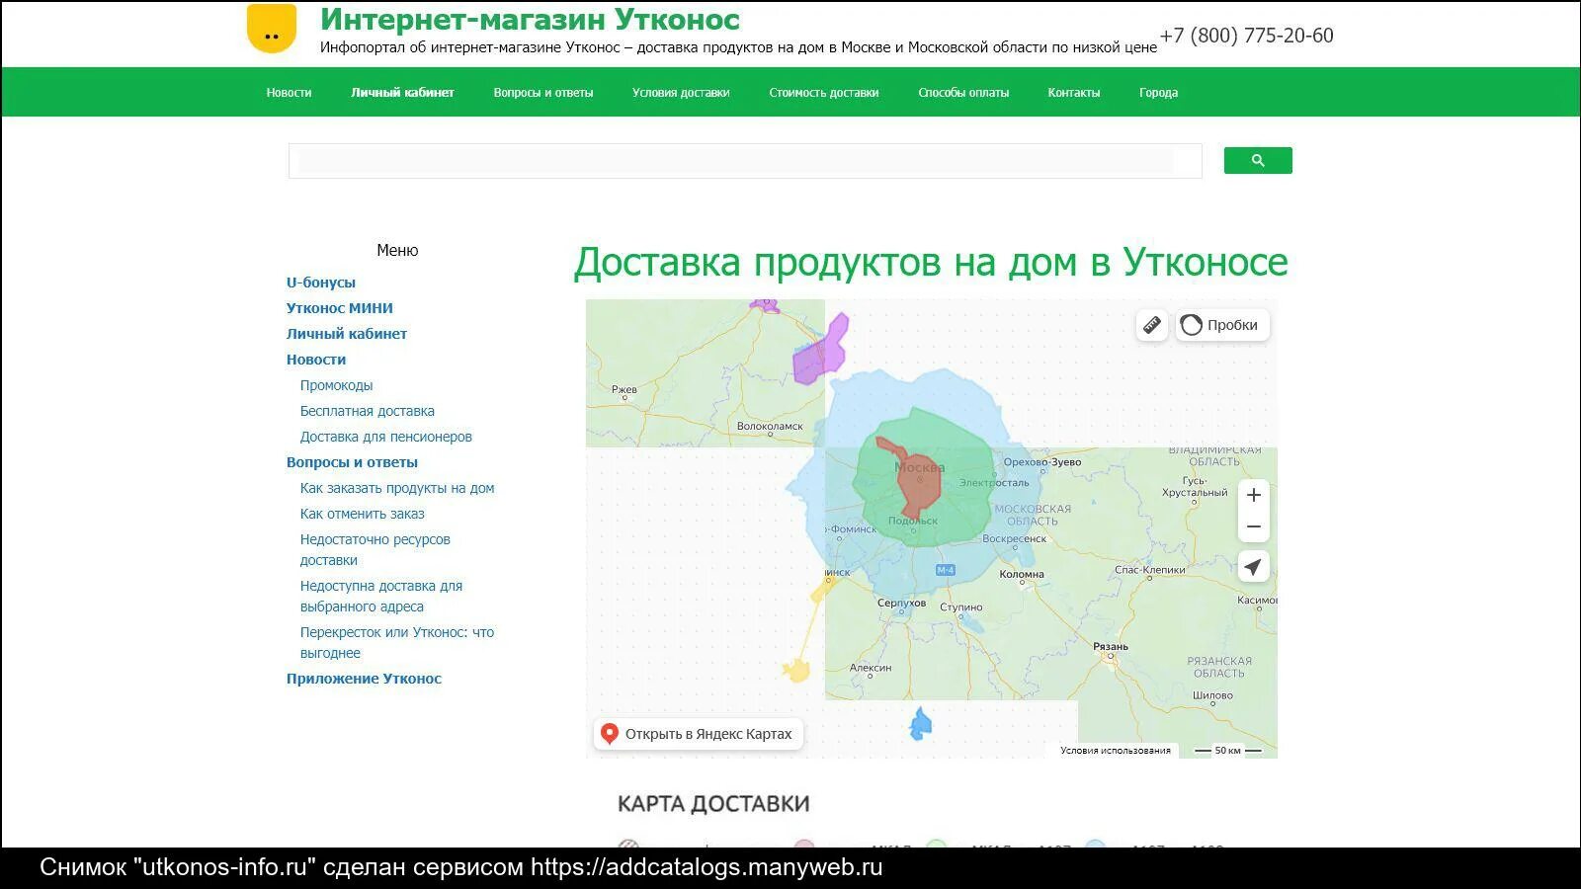1581x889 pixels.
Task: Open Личный кабинет in green navbar
Action: tap(402, 93)
